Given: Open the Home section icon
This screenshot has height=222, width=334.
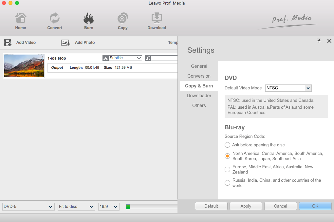Looking at the screenshot, I should click(x=20, y=18).
